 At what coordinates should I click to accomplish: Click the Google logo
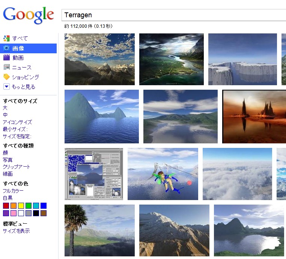pyautogui.click(x=29, y=15)
